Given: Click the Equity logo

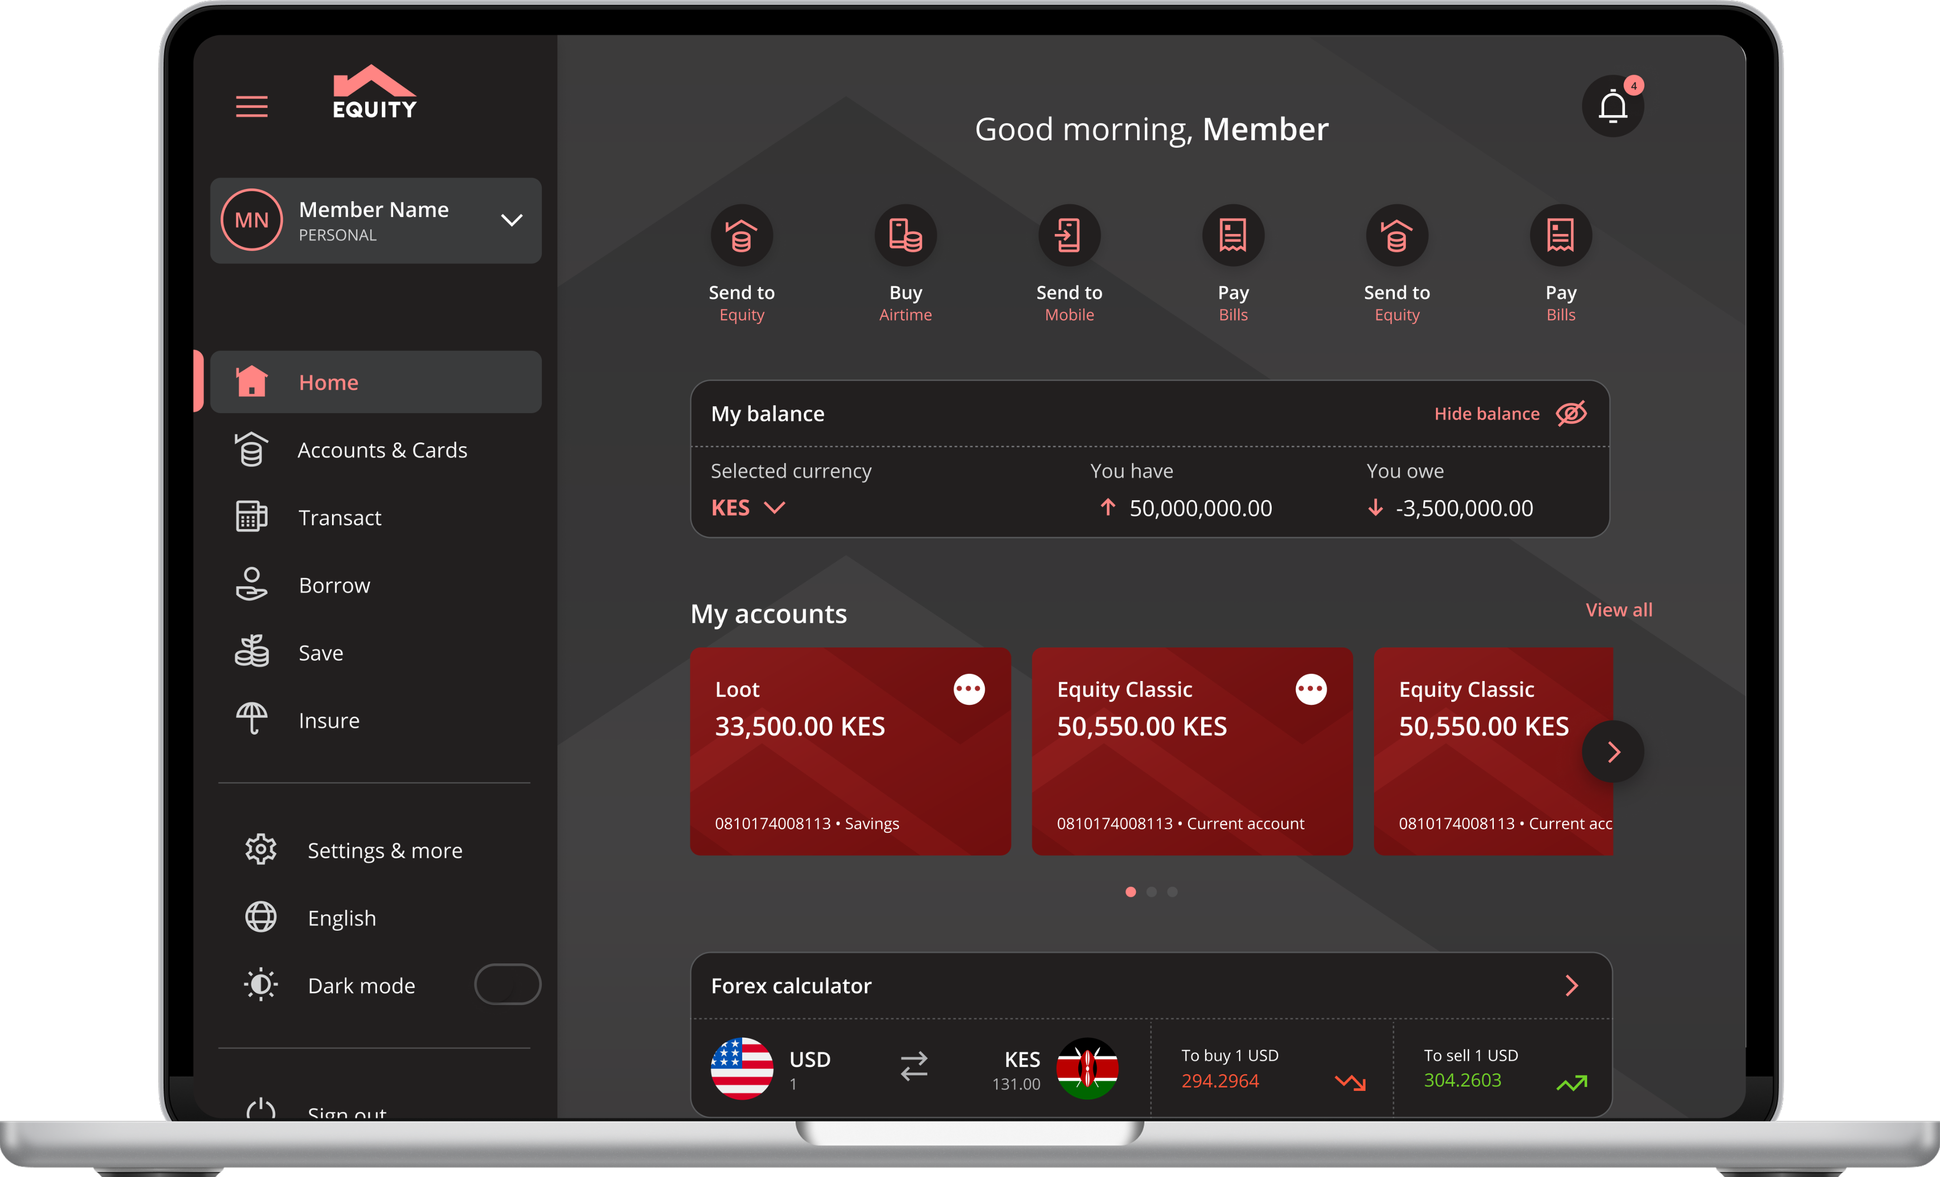Looking at the screenshot, I should pyautogui.click(x=374, y=93).
